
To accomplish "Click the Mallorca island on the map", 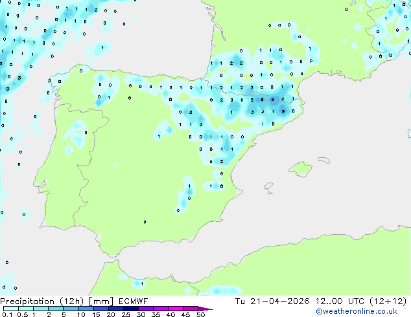I will (x=300, y=169).
